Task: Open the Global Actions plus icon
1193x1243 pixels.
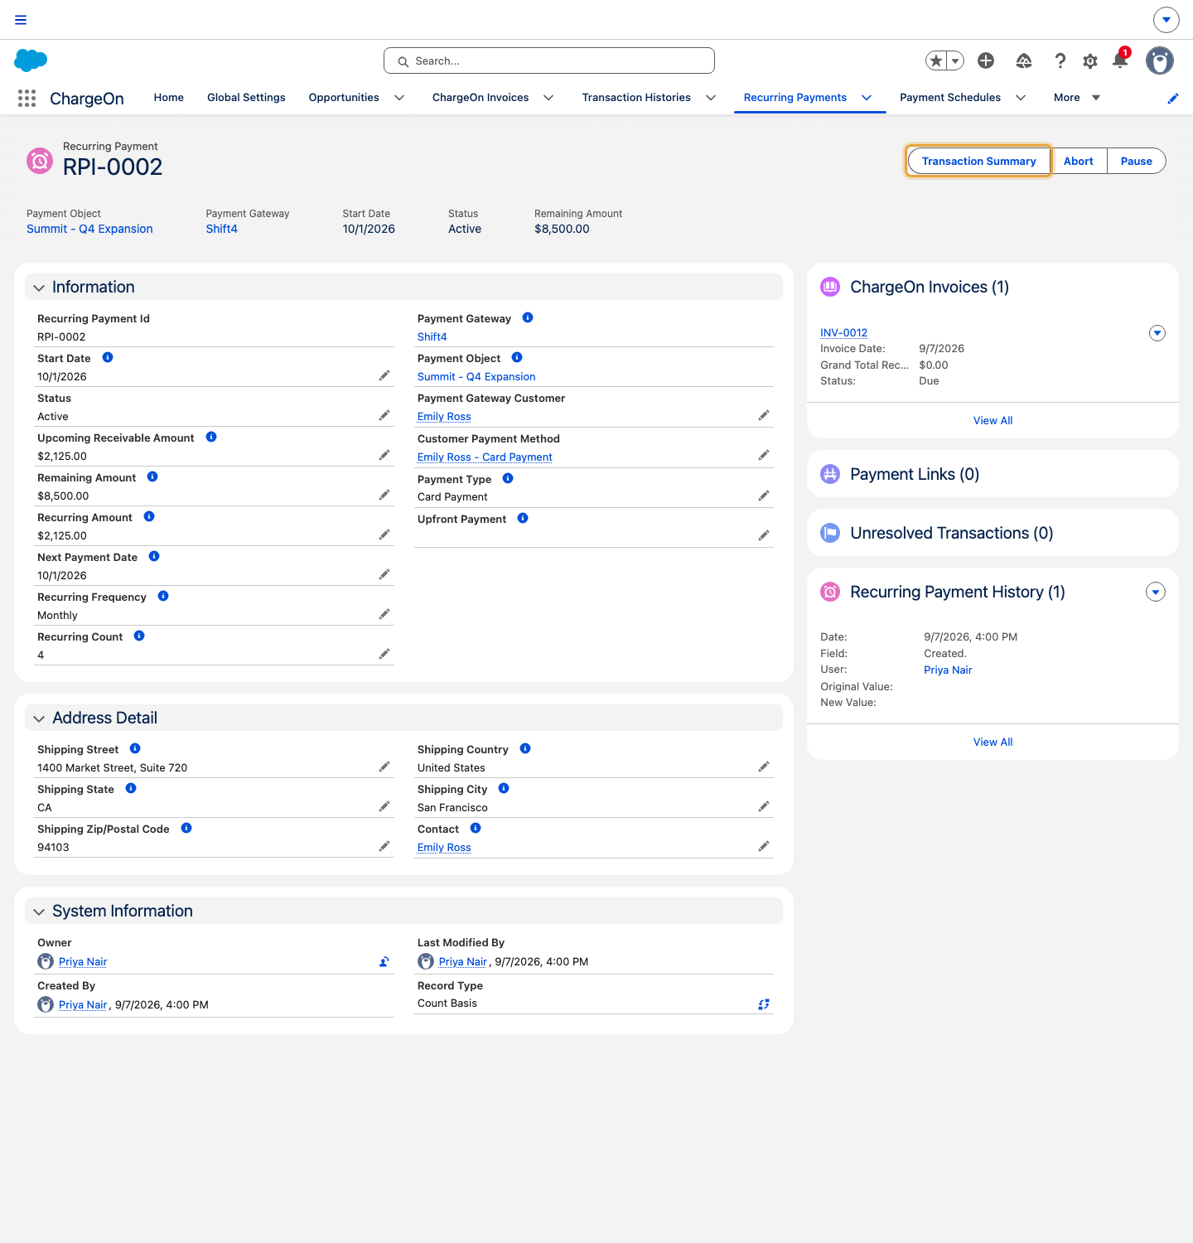Action: pyautogui.click(x=986, y=60)
